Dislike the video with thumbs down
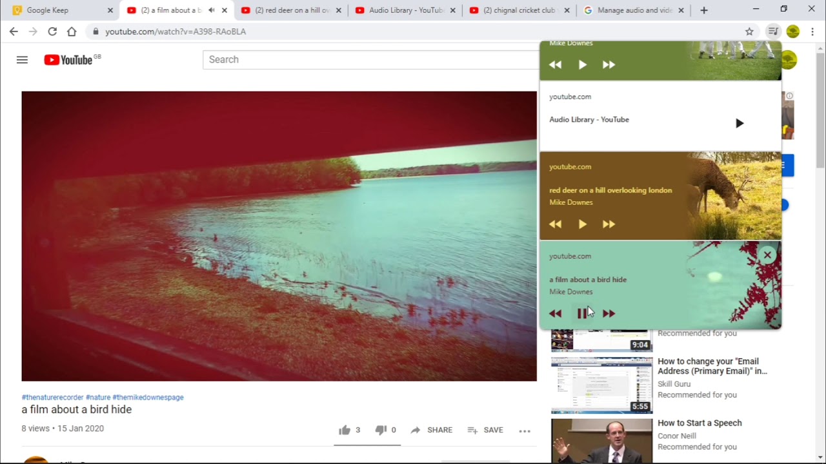 [x=385, y=430]
